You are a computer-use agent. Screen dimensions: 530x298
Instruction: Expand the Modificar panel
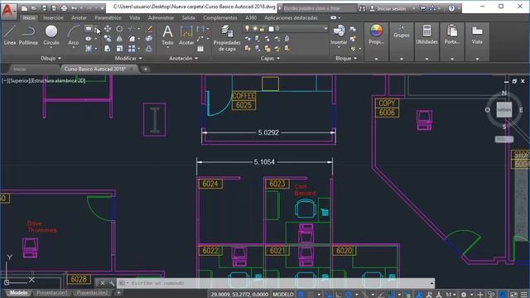(128, 58)
